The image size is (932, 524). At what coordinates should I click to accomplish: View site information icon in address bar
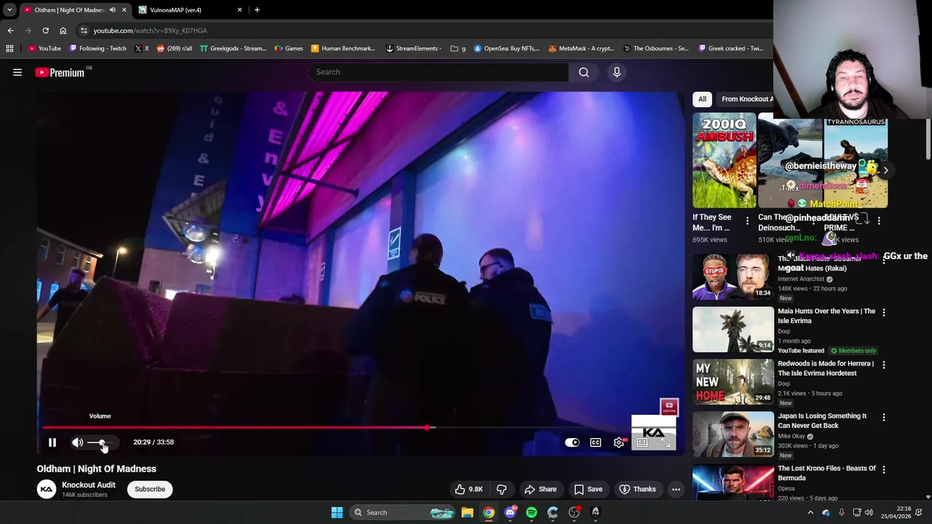point(84,31)
